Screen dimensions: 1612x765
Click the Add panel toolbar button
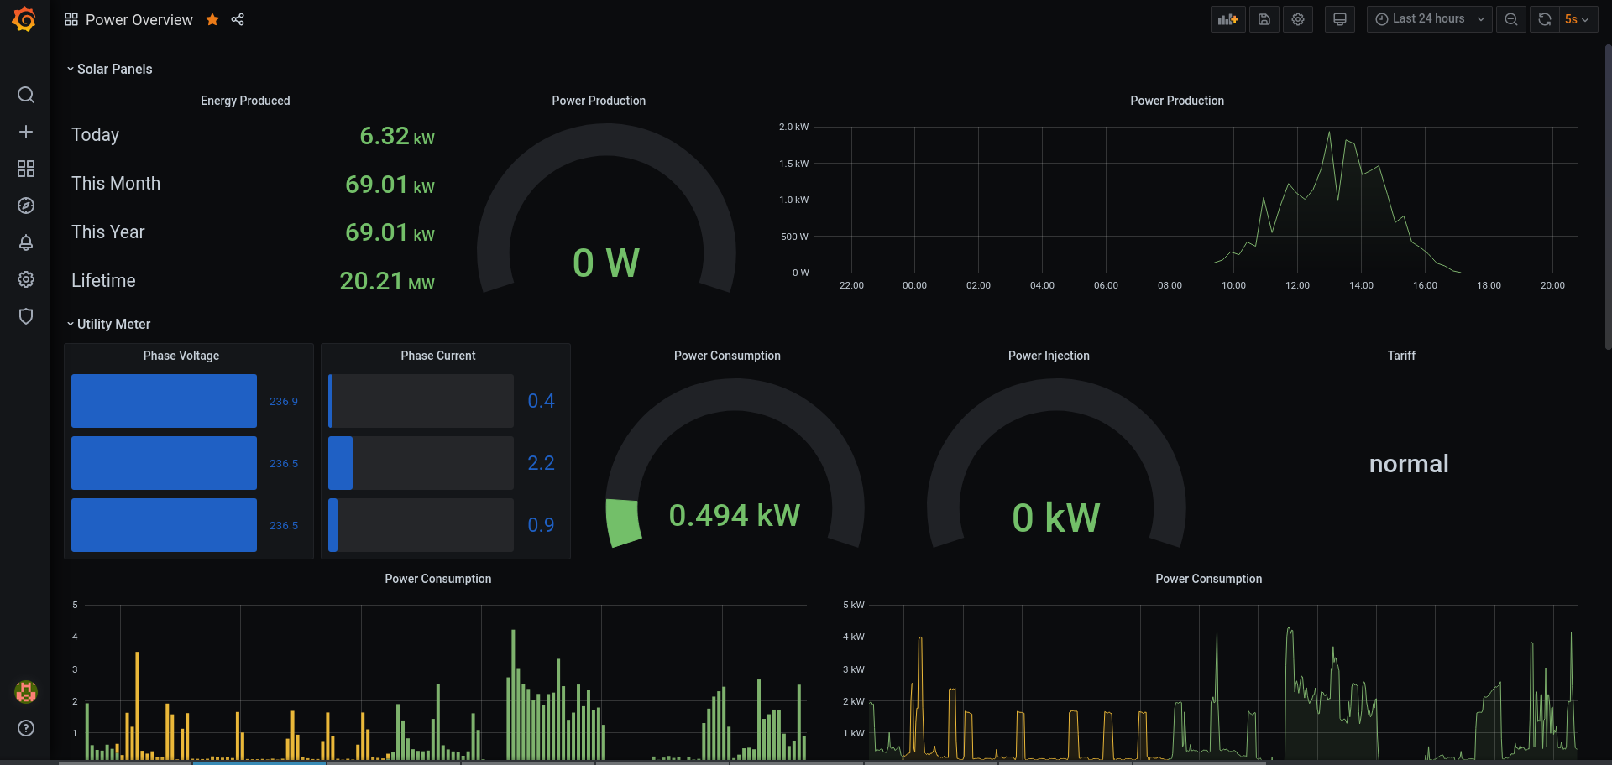click(x=1227, y=19)
